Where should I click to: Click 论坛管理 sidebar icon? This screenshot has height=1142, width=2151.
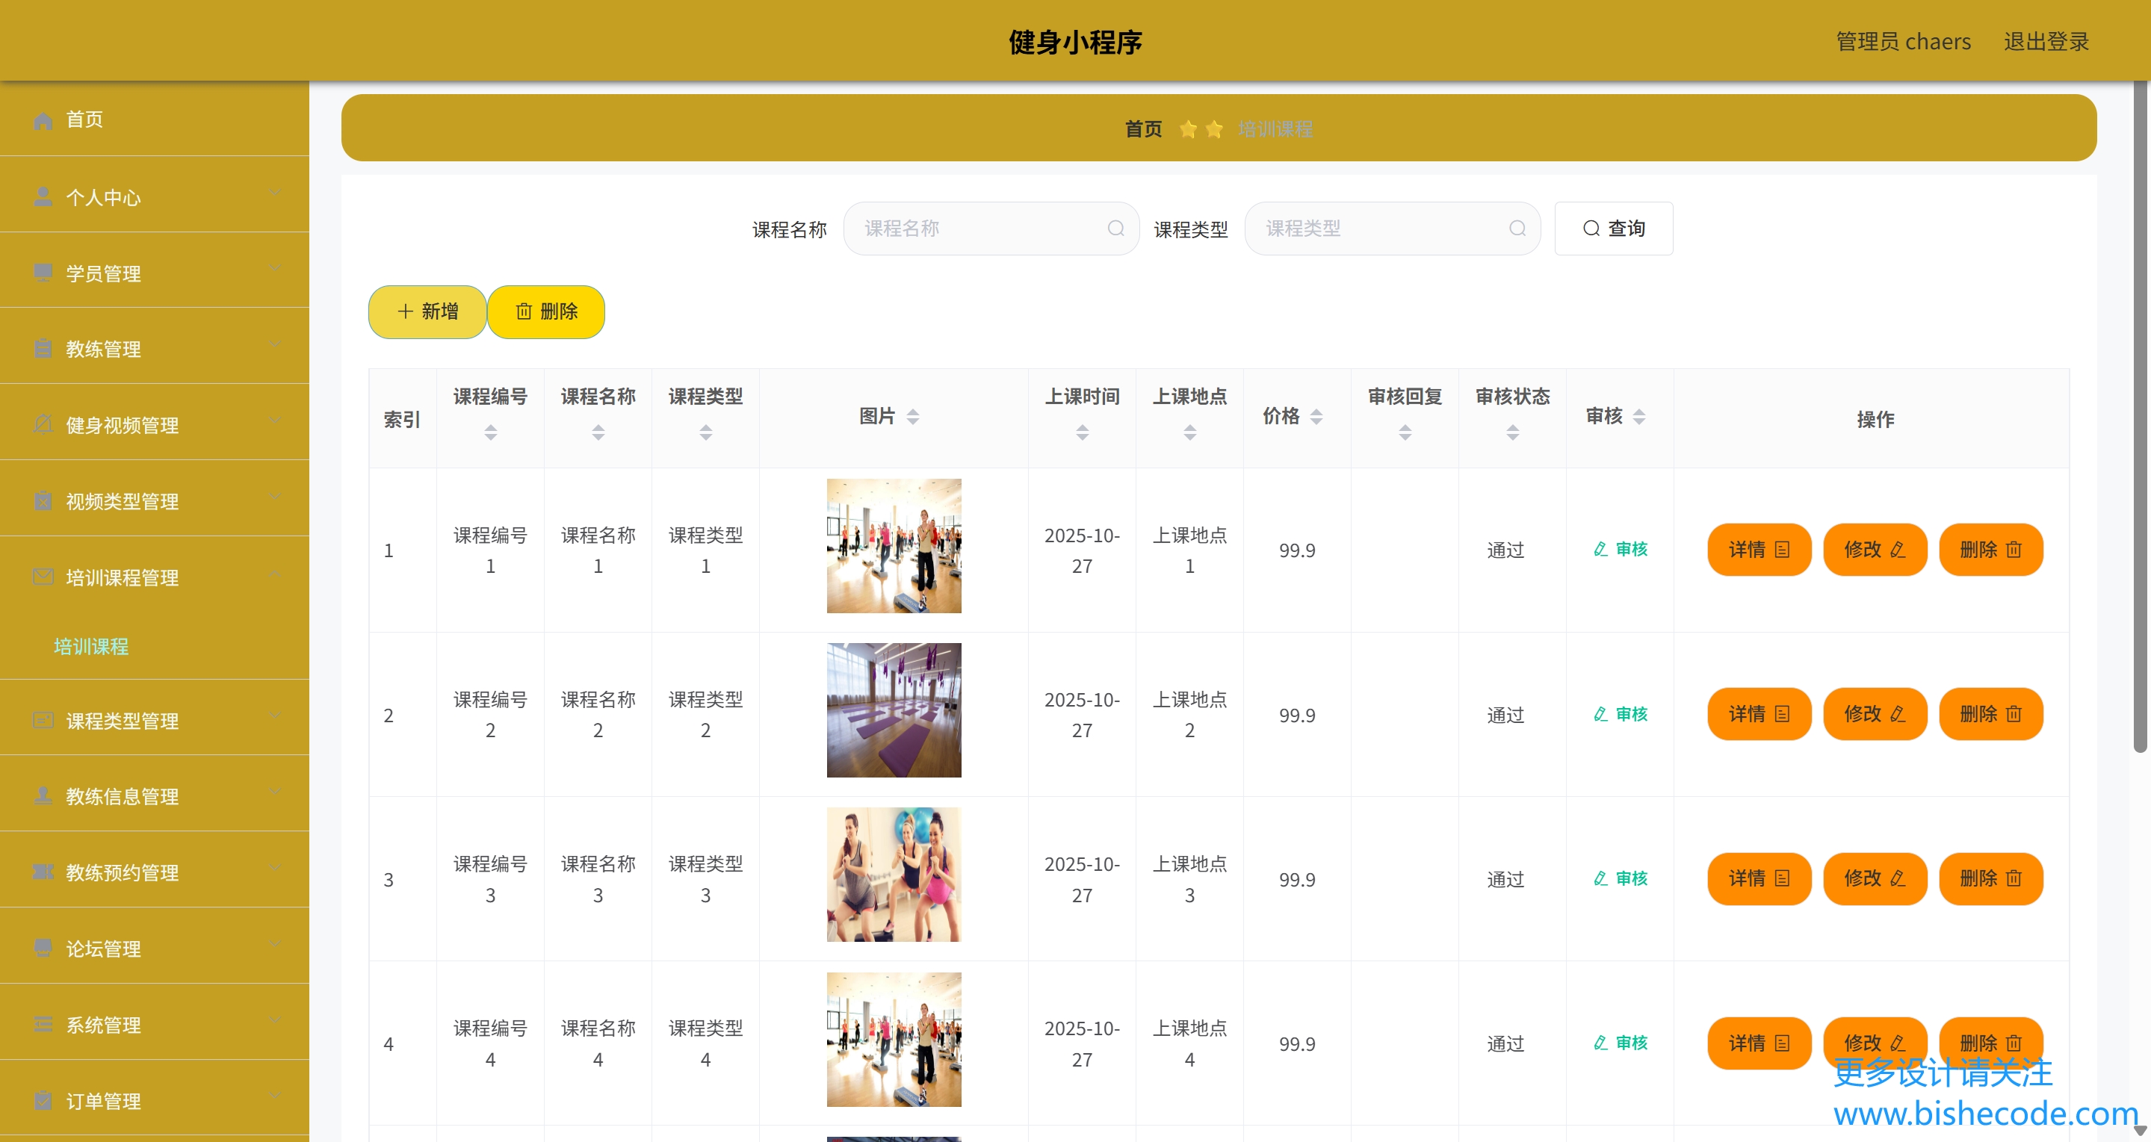tap(43, 949)
